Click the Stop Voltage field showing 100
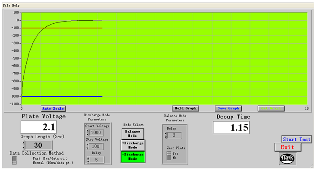319x171 pixels. coord(96,146)
